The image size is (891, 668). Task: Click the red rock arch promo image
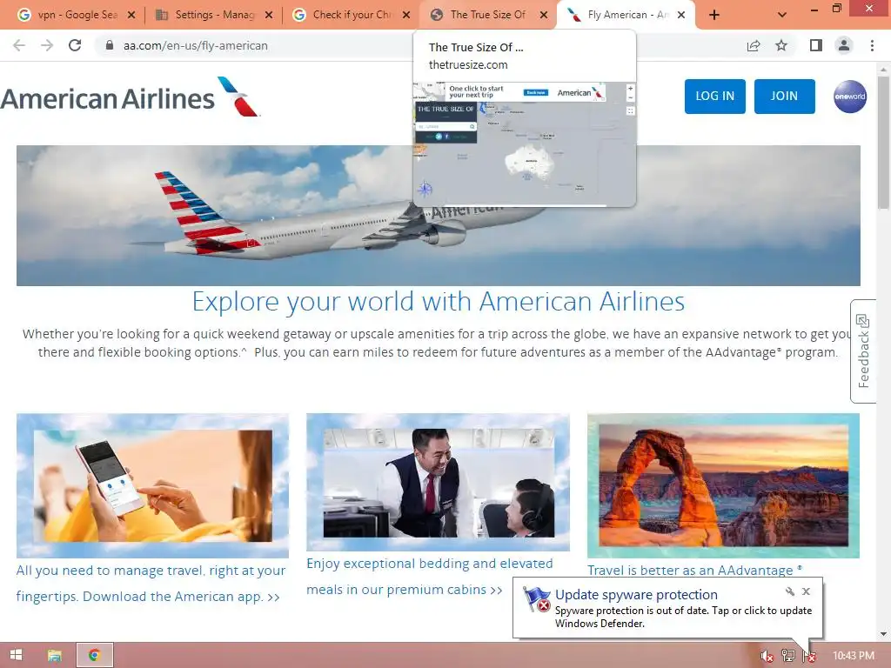click(723, 485)
